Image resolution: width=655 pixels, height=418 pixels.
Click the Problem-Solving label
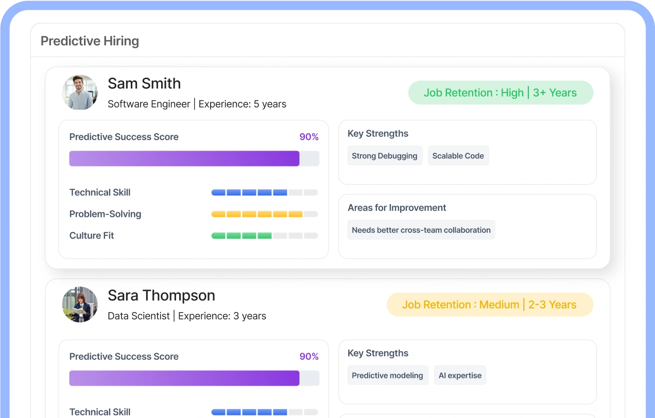pyautogui.click(x=105, y=214)
